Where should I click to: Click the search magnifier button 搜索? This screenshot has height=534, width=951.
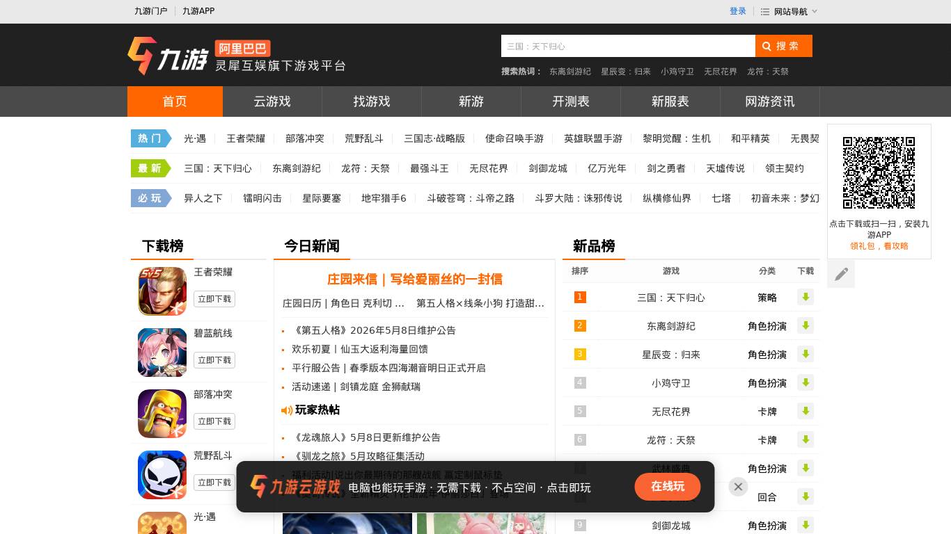coord(783,46)
